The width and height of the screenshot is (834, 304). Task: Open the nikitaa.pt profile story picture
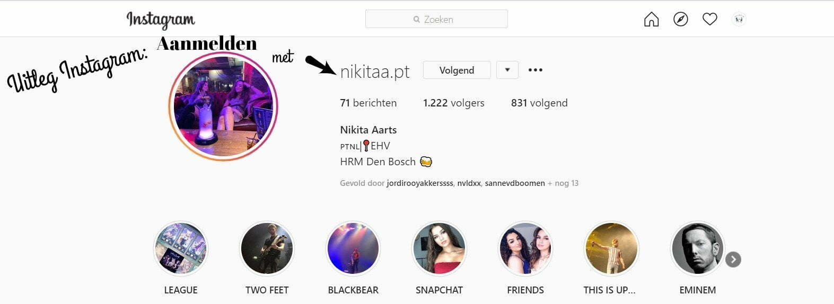(x=223, y=106)
